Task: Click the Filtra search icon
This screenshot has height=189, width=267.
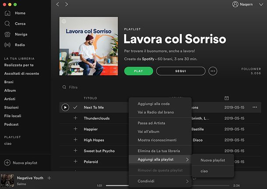Action: (x=64, y=87)
